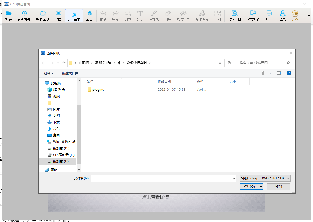Select the 全图 full view tool
The width and height of the screenshot is (313, 222).
(x=58, y=16)
